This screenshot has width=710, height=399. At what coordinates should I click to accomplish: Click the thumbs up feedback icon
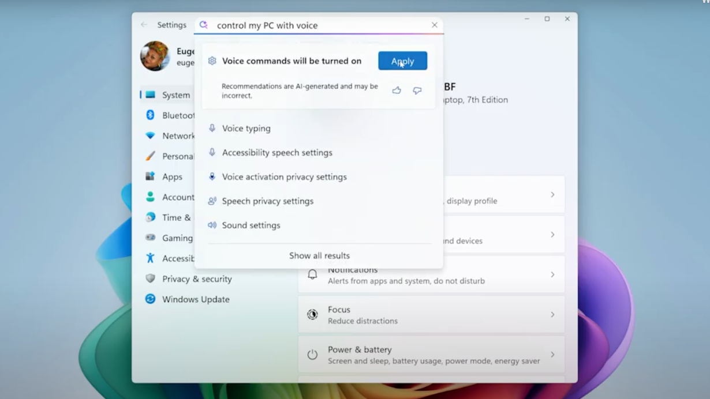[x=397, y=91]
